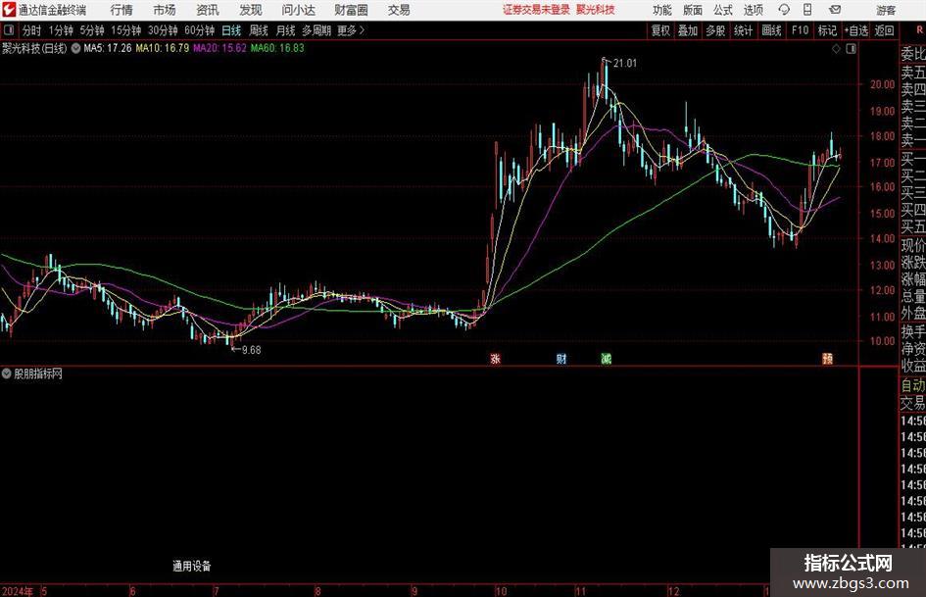Click the 通达信 red app logo icon
Viewport: 926px width, 597px height.
tap(8, 10)
